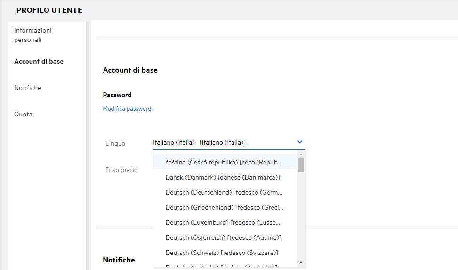Image resolution: width=458 pixels, height=270 pixels.
Task: Choose čeština (Česká republika) from language list
Action: [x=225, y=162]
